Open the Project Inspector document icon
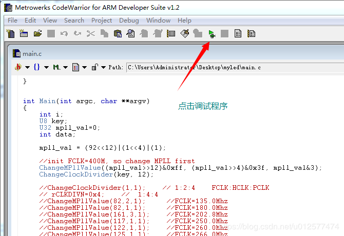This screenshot has height=236, width=344. click(238, 33)
